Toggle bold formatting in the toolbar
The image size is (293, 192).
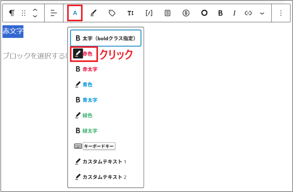pyautogui.click(x=220, y=13)
